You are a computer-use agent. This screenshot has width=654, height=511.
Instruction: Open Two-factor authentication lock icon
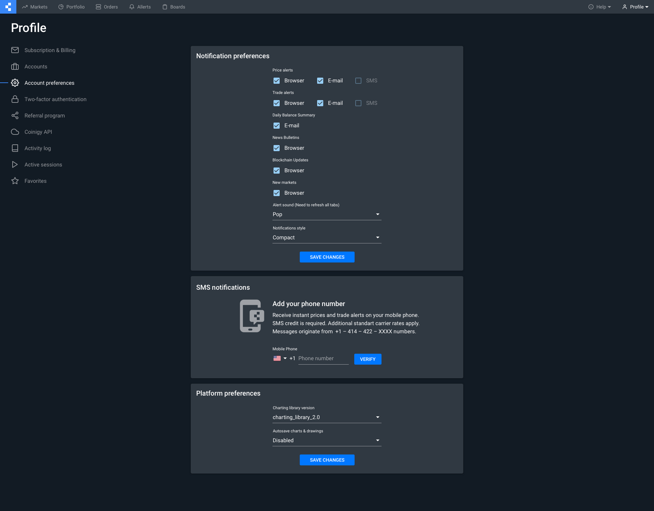tap(15, 99)
